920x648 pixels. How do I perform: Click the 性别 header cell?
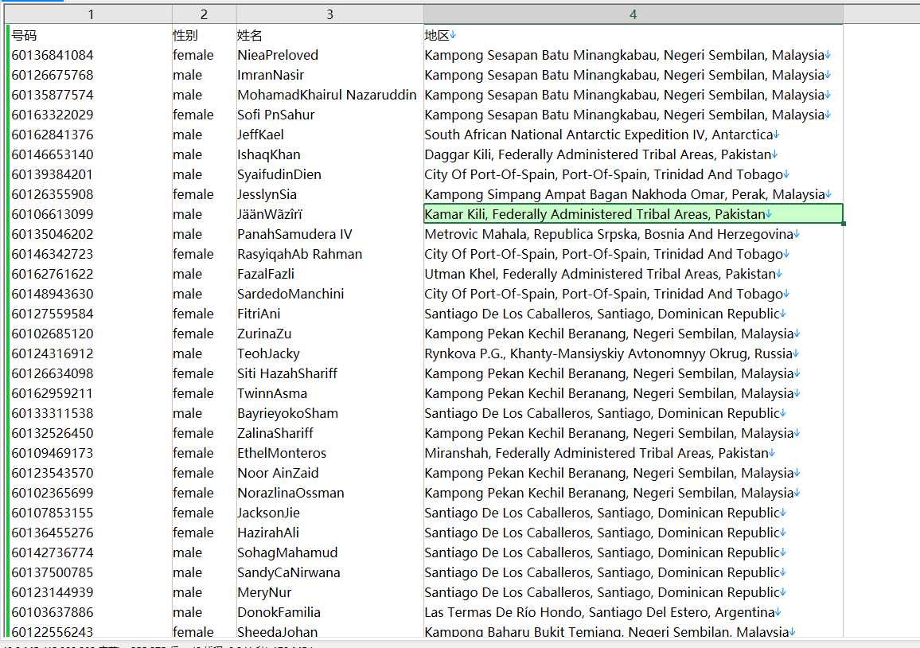[x=205, y=35]
